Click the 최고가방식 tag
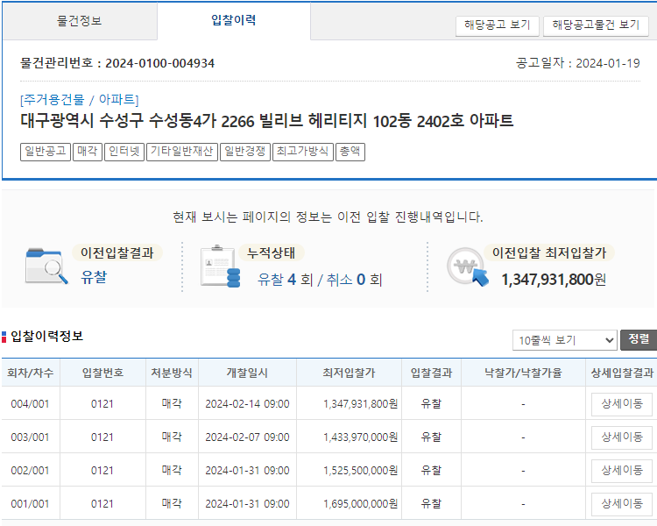This screenshot has width=657, height=526. point(302,152)
